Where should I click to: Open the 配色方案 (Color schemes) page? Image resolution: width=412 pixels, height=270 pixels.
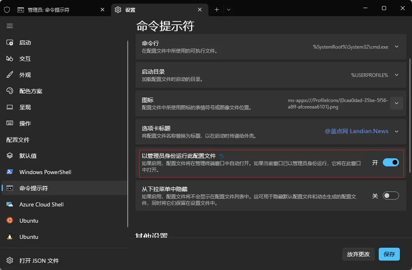click(30, 91)
